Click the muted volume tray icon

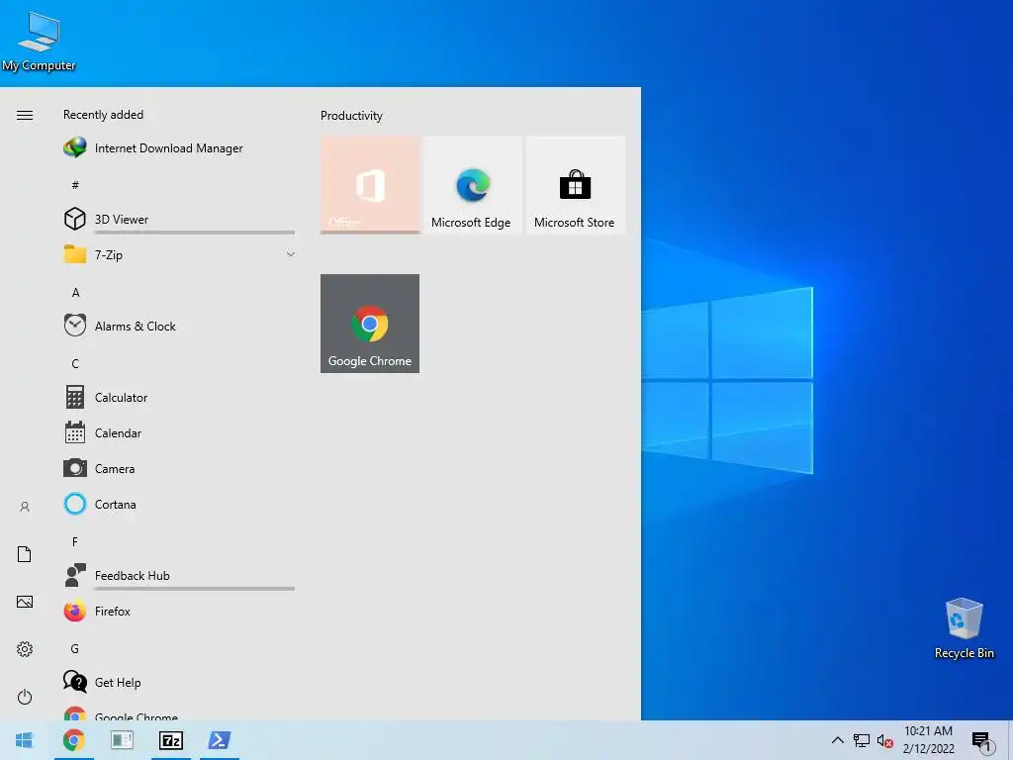point(885,740)
